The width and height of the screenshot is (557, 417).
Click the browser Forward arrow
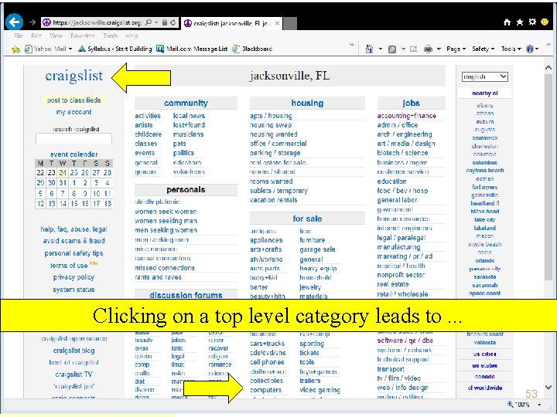(32, 22)
